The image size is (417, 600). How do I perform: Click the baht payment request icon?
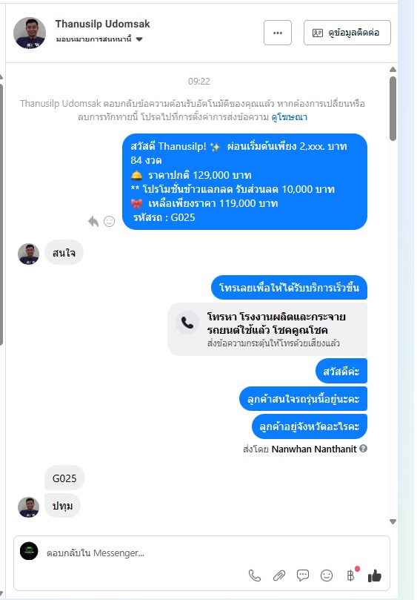pyautogui.click(x=350, y=576)
